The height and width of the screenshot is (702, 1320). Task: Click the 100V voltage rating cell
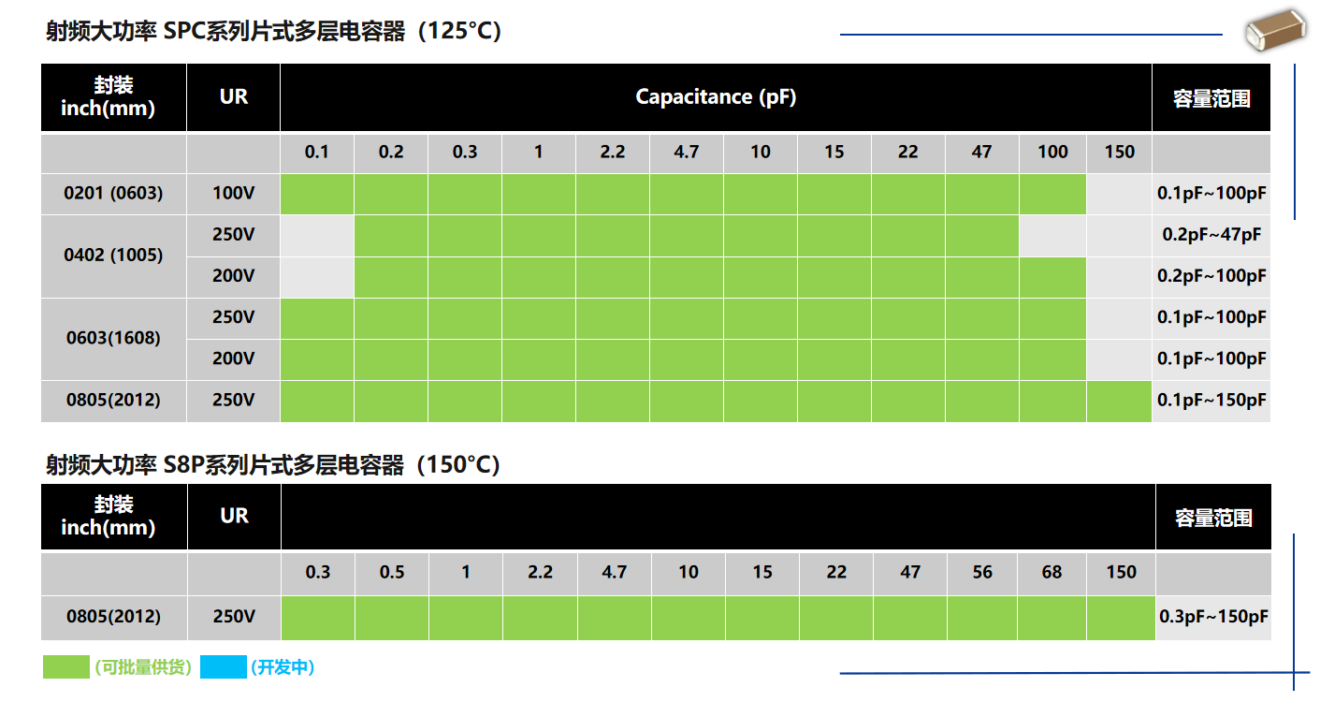coord(233,194)
